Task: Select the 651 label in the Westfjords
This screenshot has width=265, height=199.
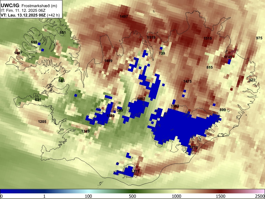Action: (63, 32)
